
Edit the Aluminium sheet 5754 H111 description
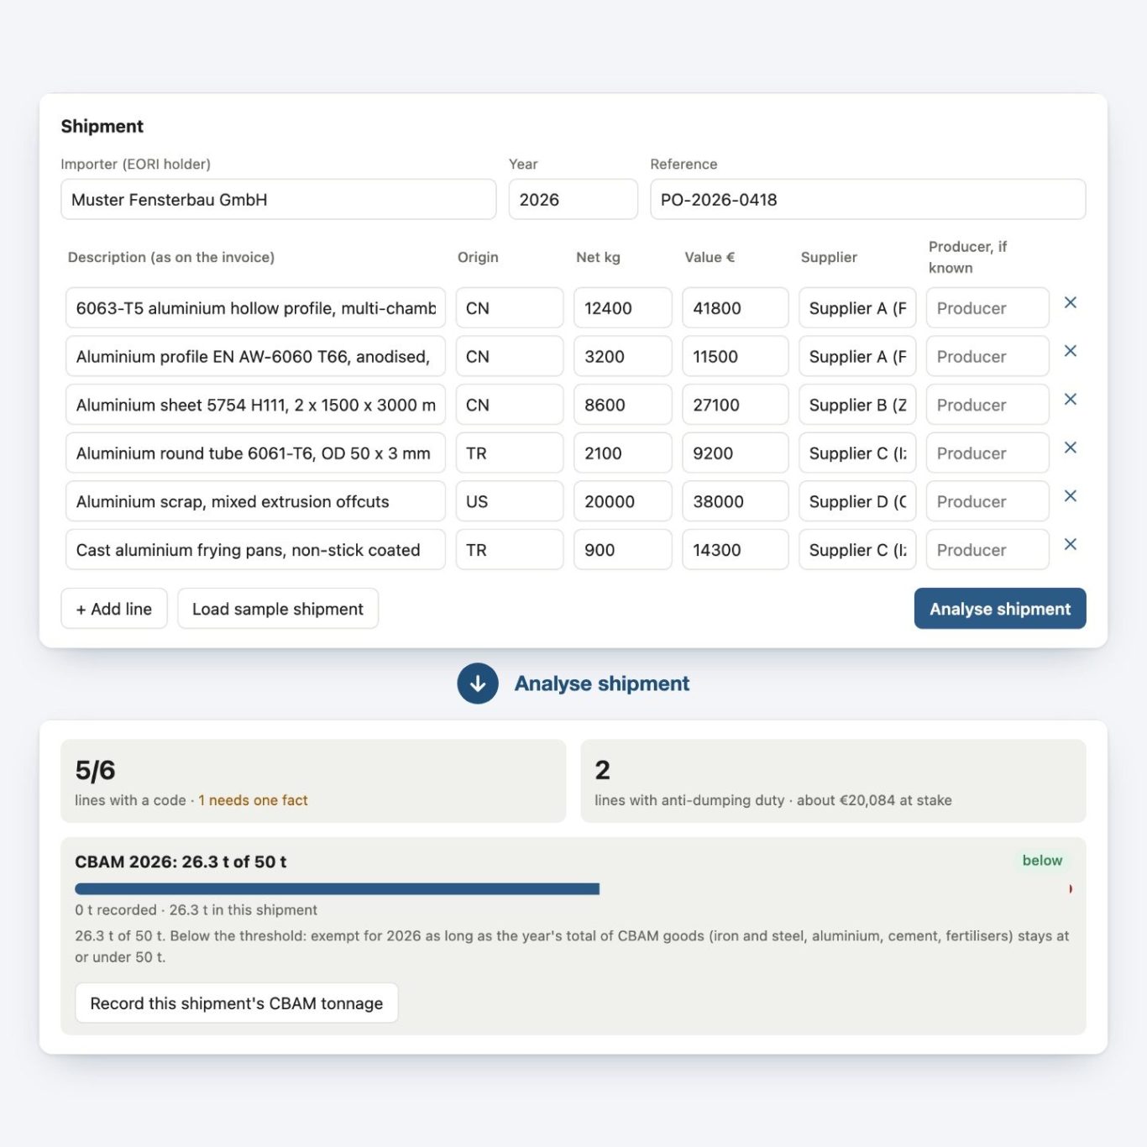(x=255, y=405)
